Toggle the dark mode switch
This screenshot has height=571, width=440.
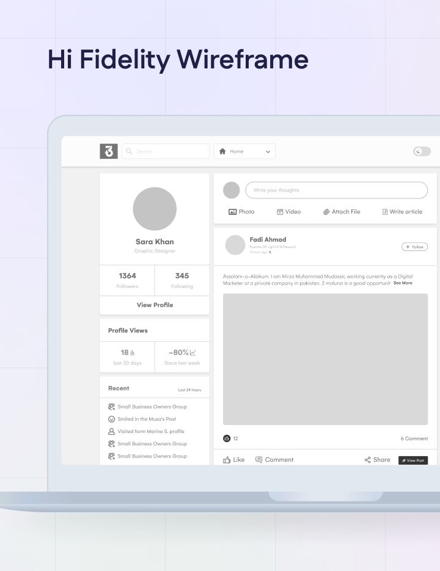(422, 151)
